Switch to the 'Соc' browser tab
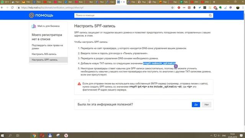Viewport: 245px width, 138px height. pyautogui.click(x=111, y=2)
